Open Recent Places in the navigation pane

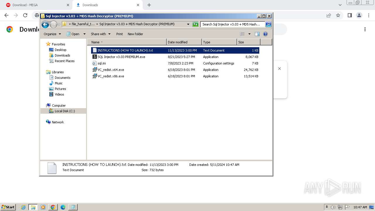(x=64, y=61)
